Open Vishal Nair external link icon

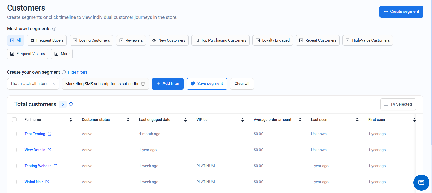coord(47,182)
